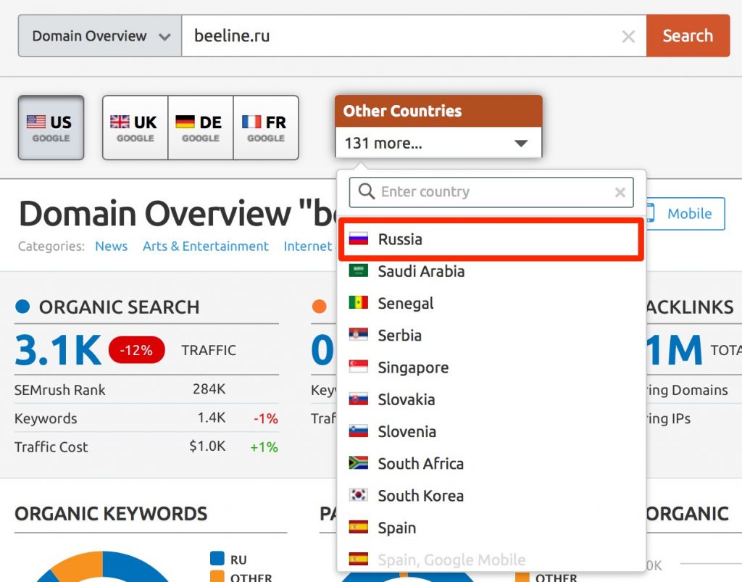Click the blue RU legend swatch

(217, 558)
